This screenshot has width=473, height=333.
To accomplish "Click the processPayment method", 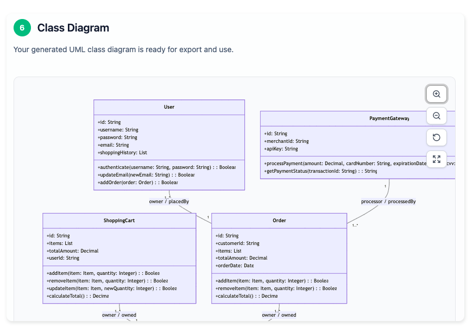I will pyautogui.click(x=360, y=164).
